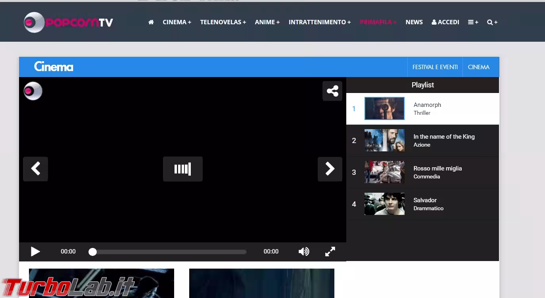
Task: Expand the CINEMA menu
Action: [x=177, y=22]
